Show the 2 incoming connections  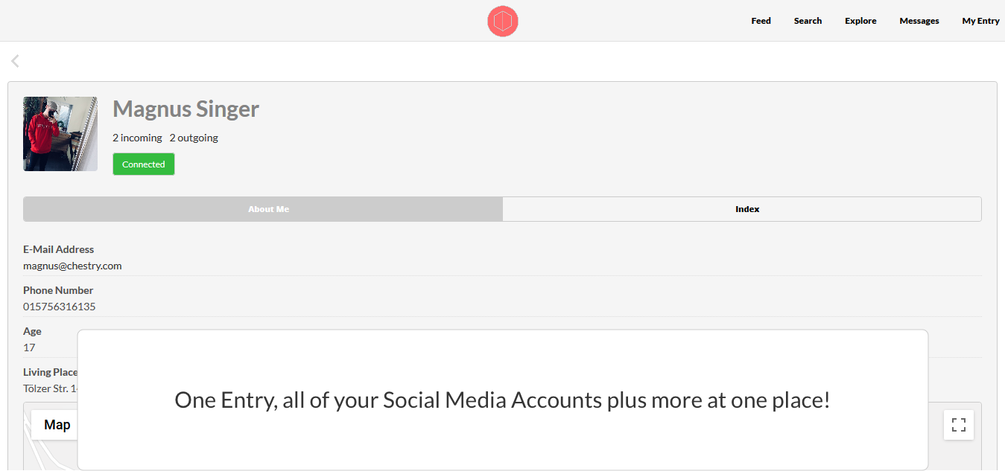click(x=137, y=138)
